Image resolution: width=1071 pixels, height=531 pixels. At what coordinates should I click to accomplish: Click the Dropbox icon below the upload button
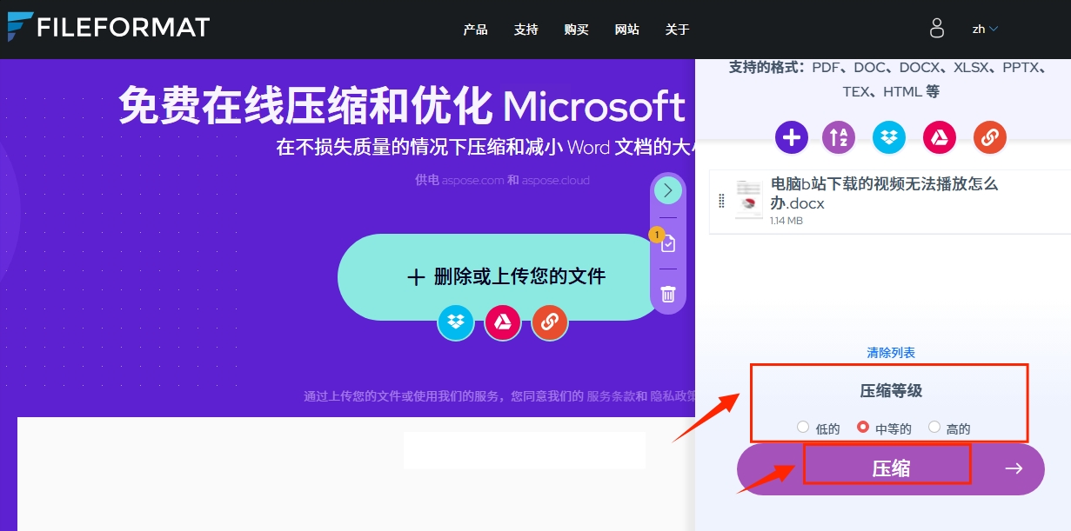point(456,322)
